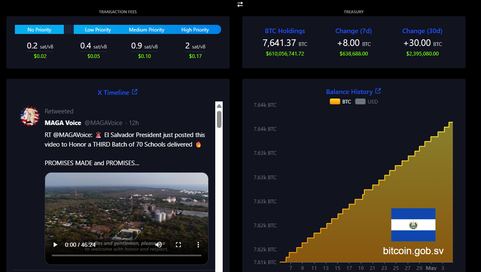The width and height of the screenshot is (481, 272).
Task: Open the @MAGAVoice handle link
Action: [x=103, y=123]
